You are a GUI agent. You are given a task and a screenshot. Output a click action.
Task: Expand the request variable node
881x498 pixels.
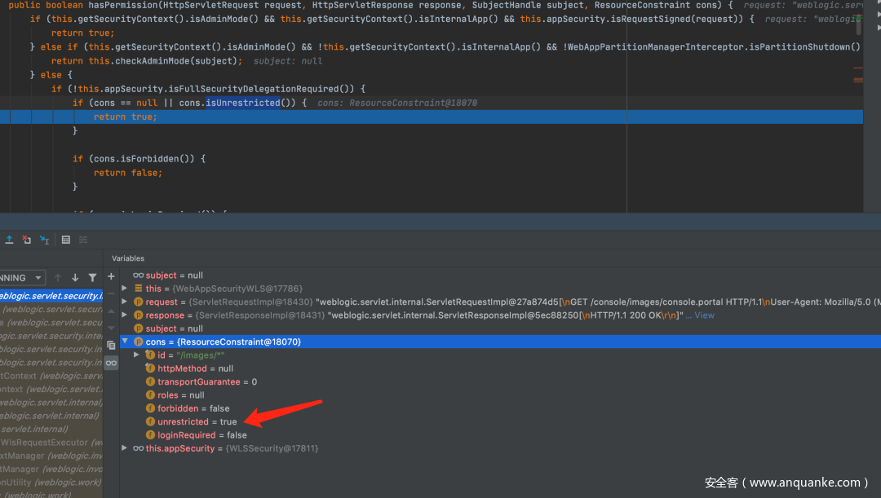[125, 302]
